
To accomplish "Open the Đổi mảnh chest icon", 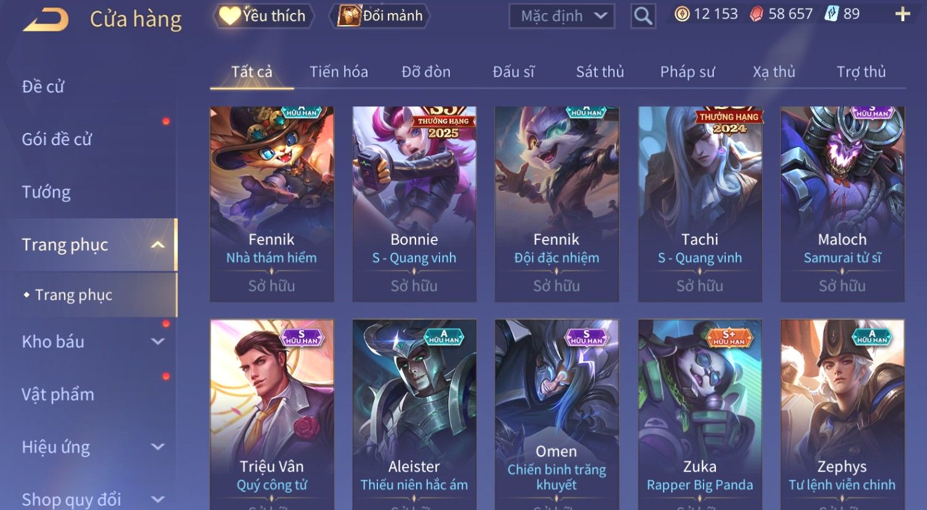I will 348,16.
